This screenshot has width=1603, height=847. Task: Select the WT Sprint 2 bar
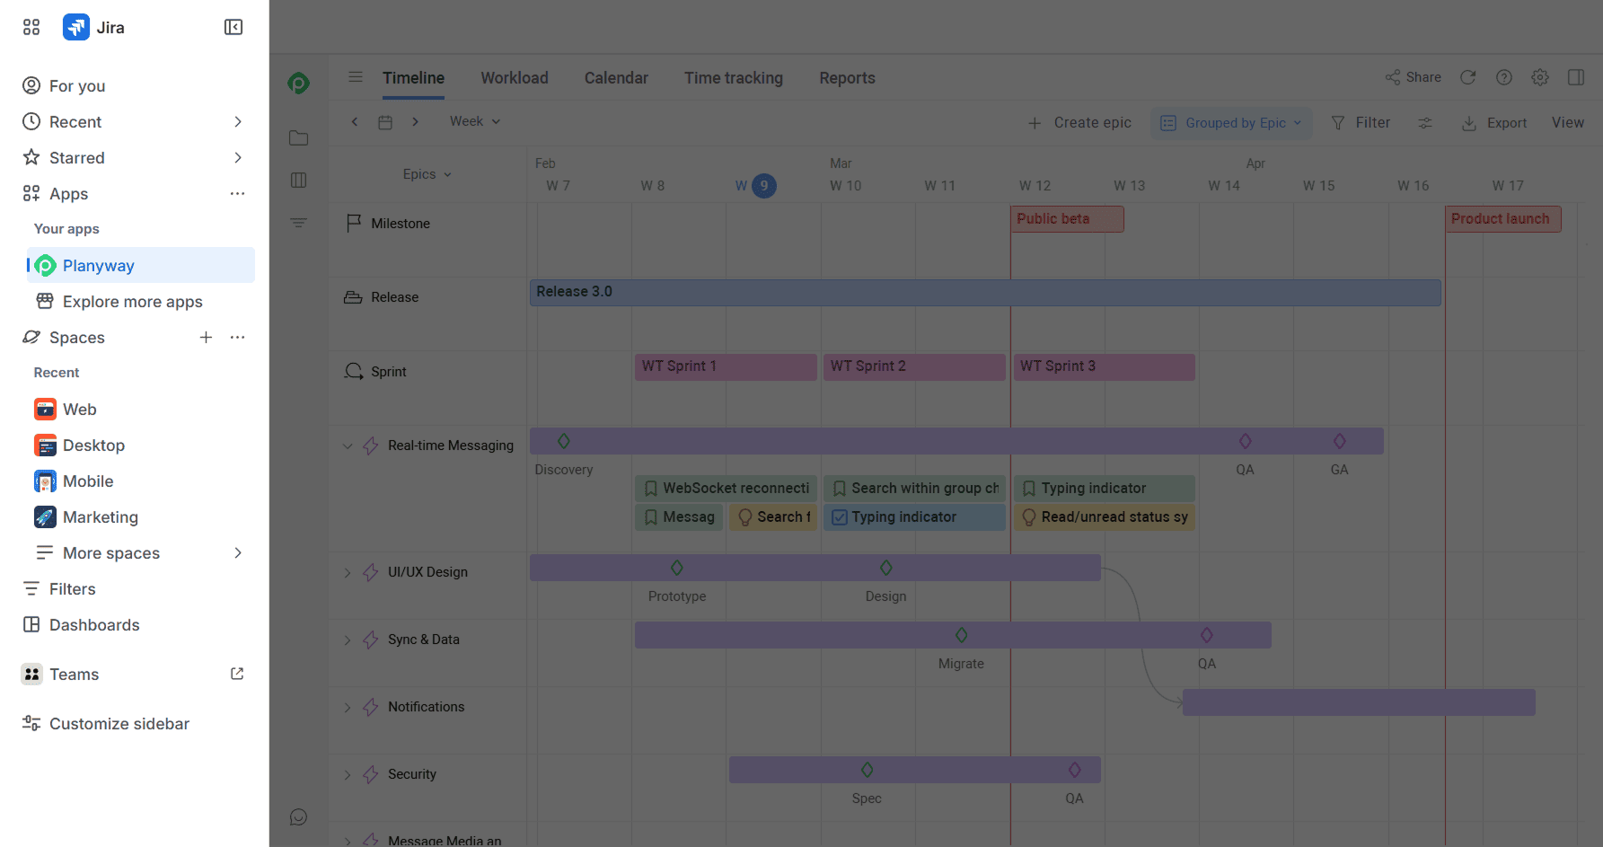pos(914,366)
